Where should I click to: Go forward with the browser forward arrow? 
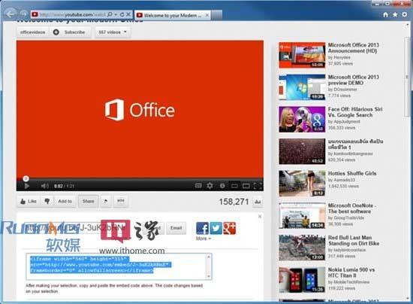(x=23, y=14)
